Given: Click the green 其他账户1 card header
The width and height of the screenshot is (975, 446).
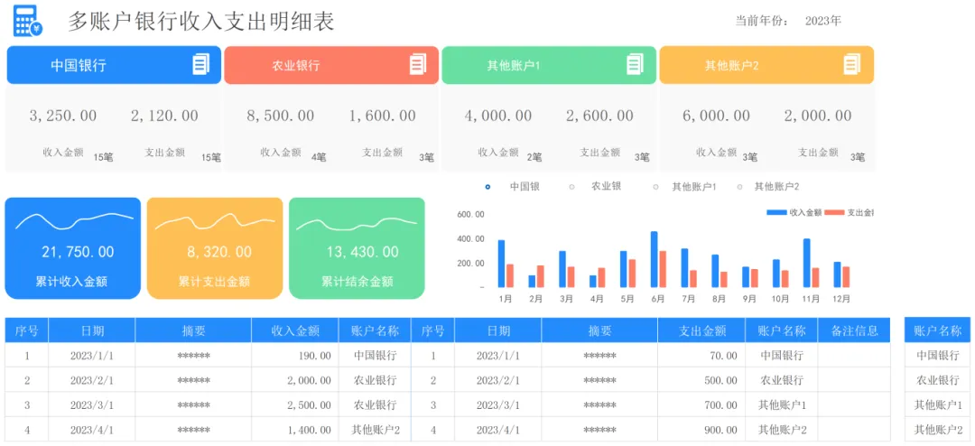Looking at the screenshot, I should coord(549,65).
